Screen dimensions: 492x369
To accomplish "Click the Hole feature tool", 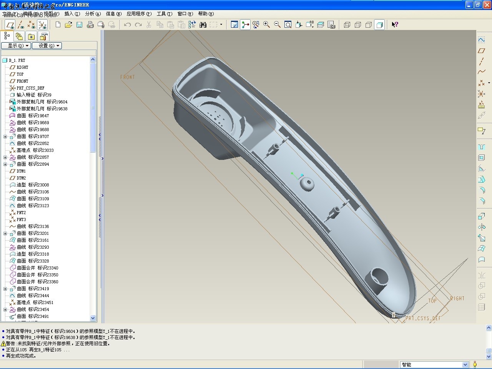I will point(481,147).
